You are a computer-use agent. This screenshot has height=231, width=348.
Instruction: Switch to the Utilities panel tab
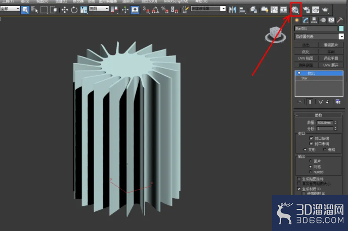point(340,20)
